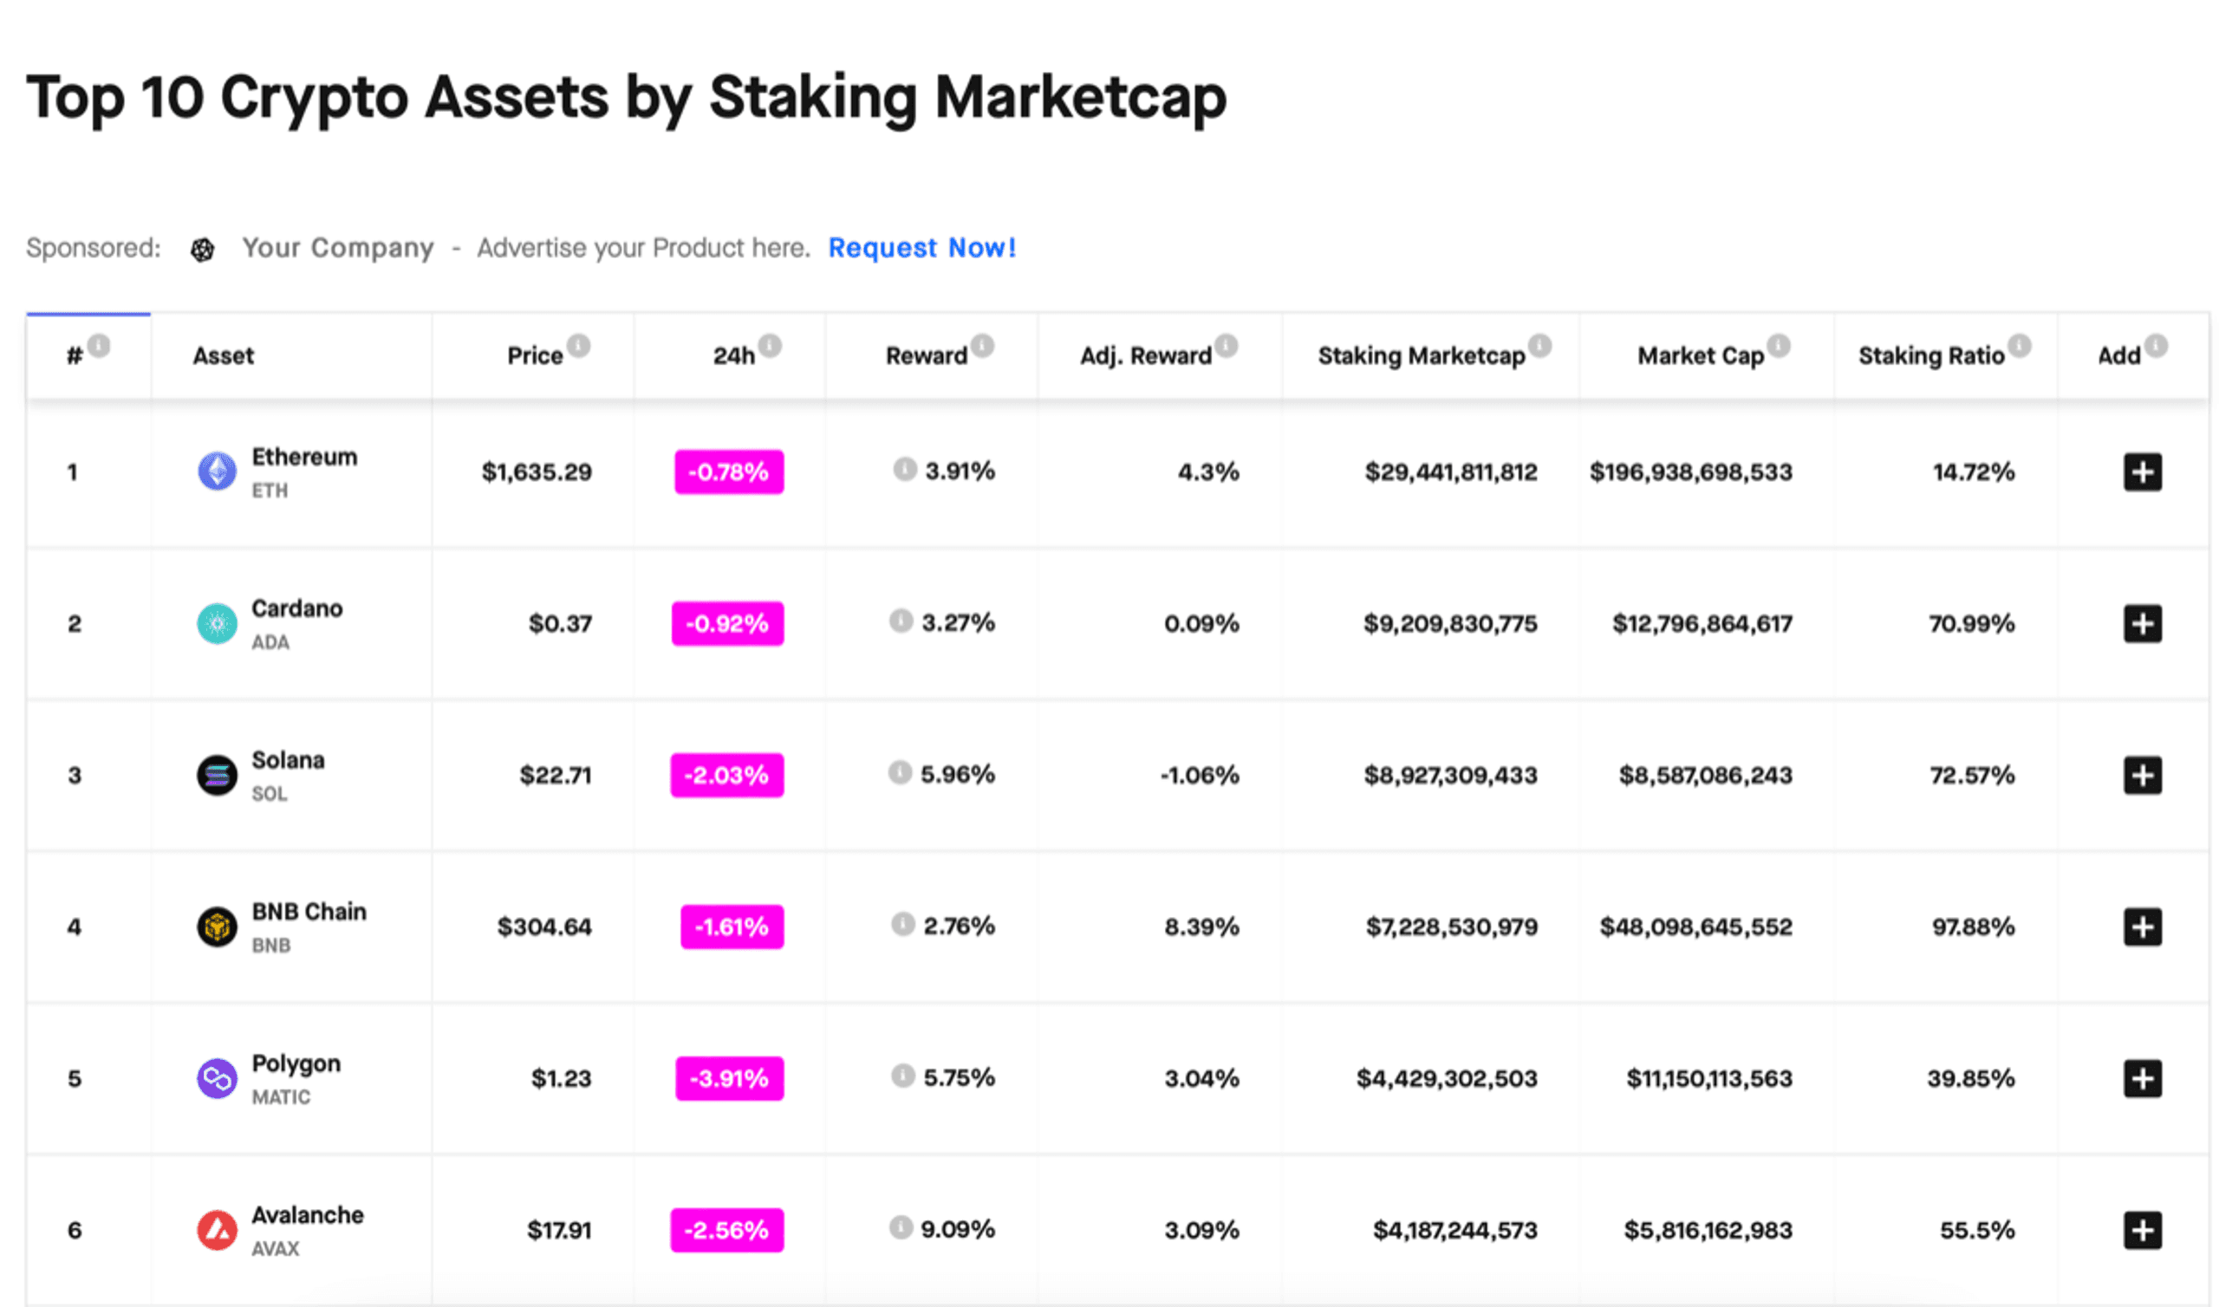Click the Request Now! link
Image resolution: width=2219 pixels, height=1307 pixels.
922,248
